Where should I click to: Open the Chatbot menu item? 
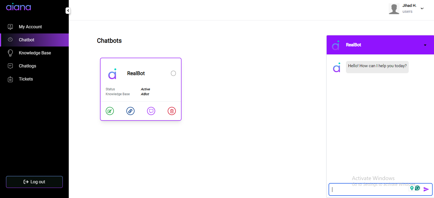point(34,40)
